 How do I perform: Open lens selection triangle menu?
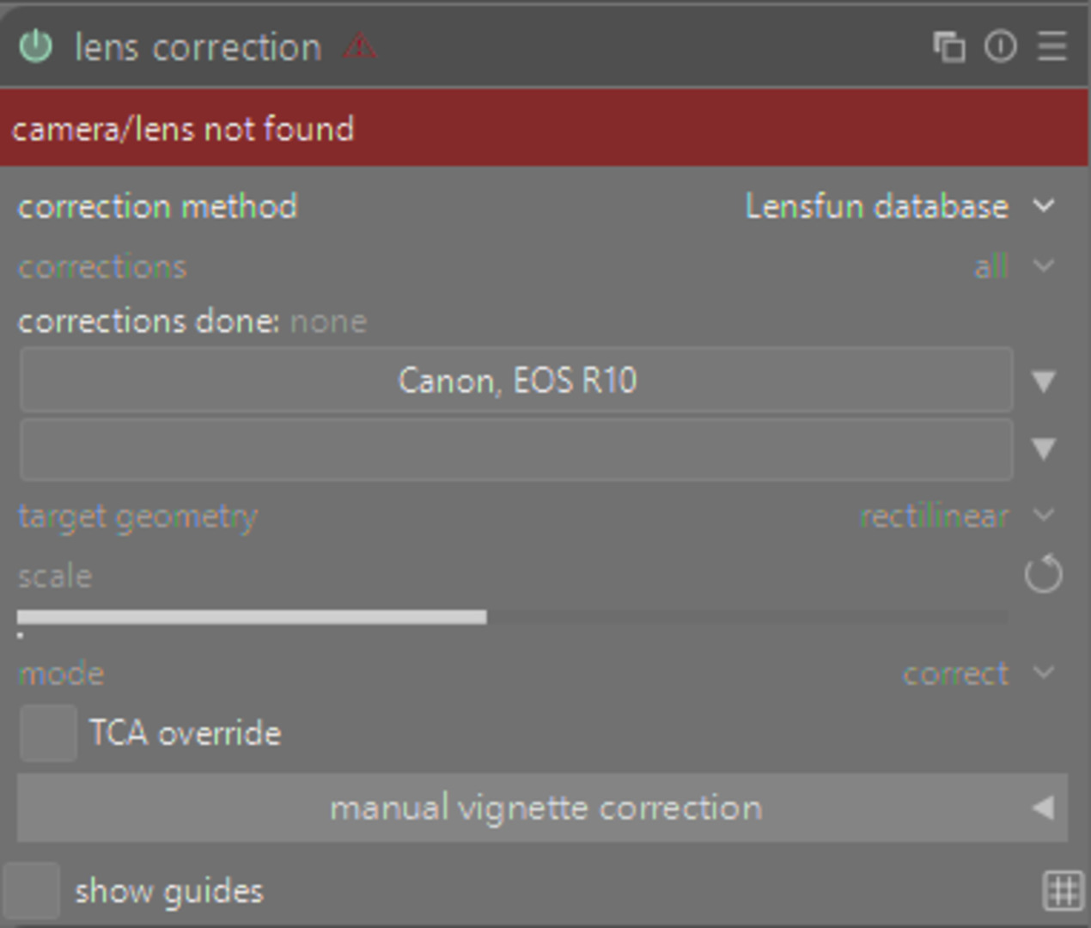pos(1043,449)
